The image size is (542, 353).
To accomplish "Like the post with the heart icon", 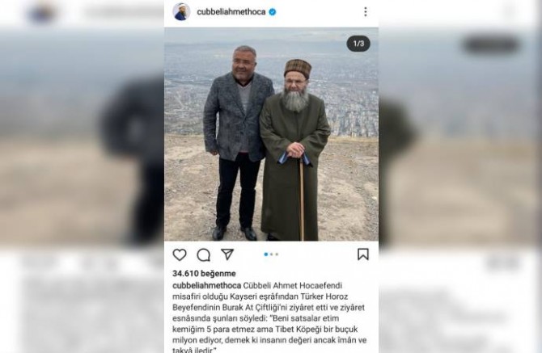I will point(180,254).
